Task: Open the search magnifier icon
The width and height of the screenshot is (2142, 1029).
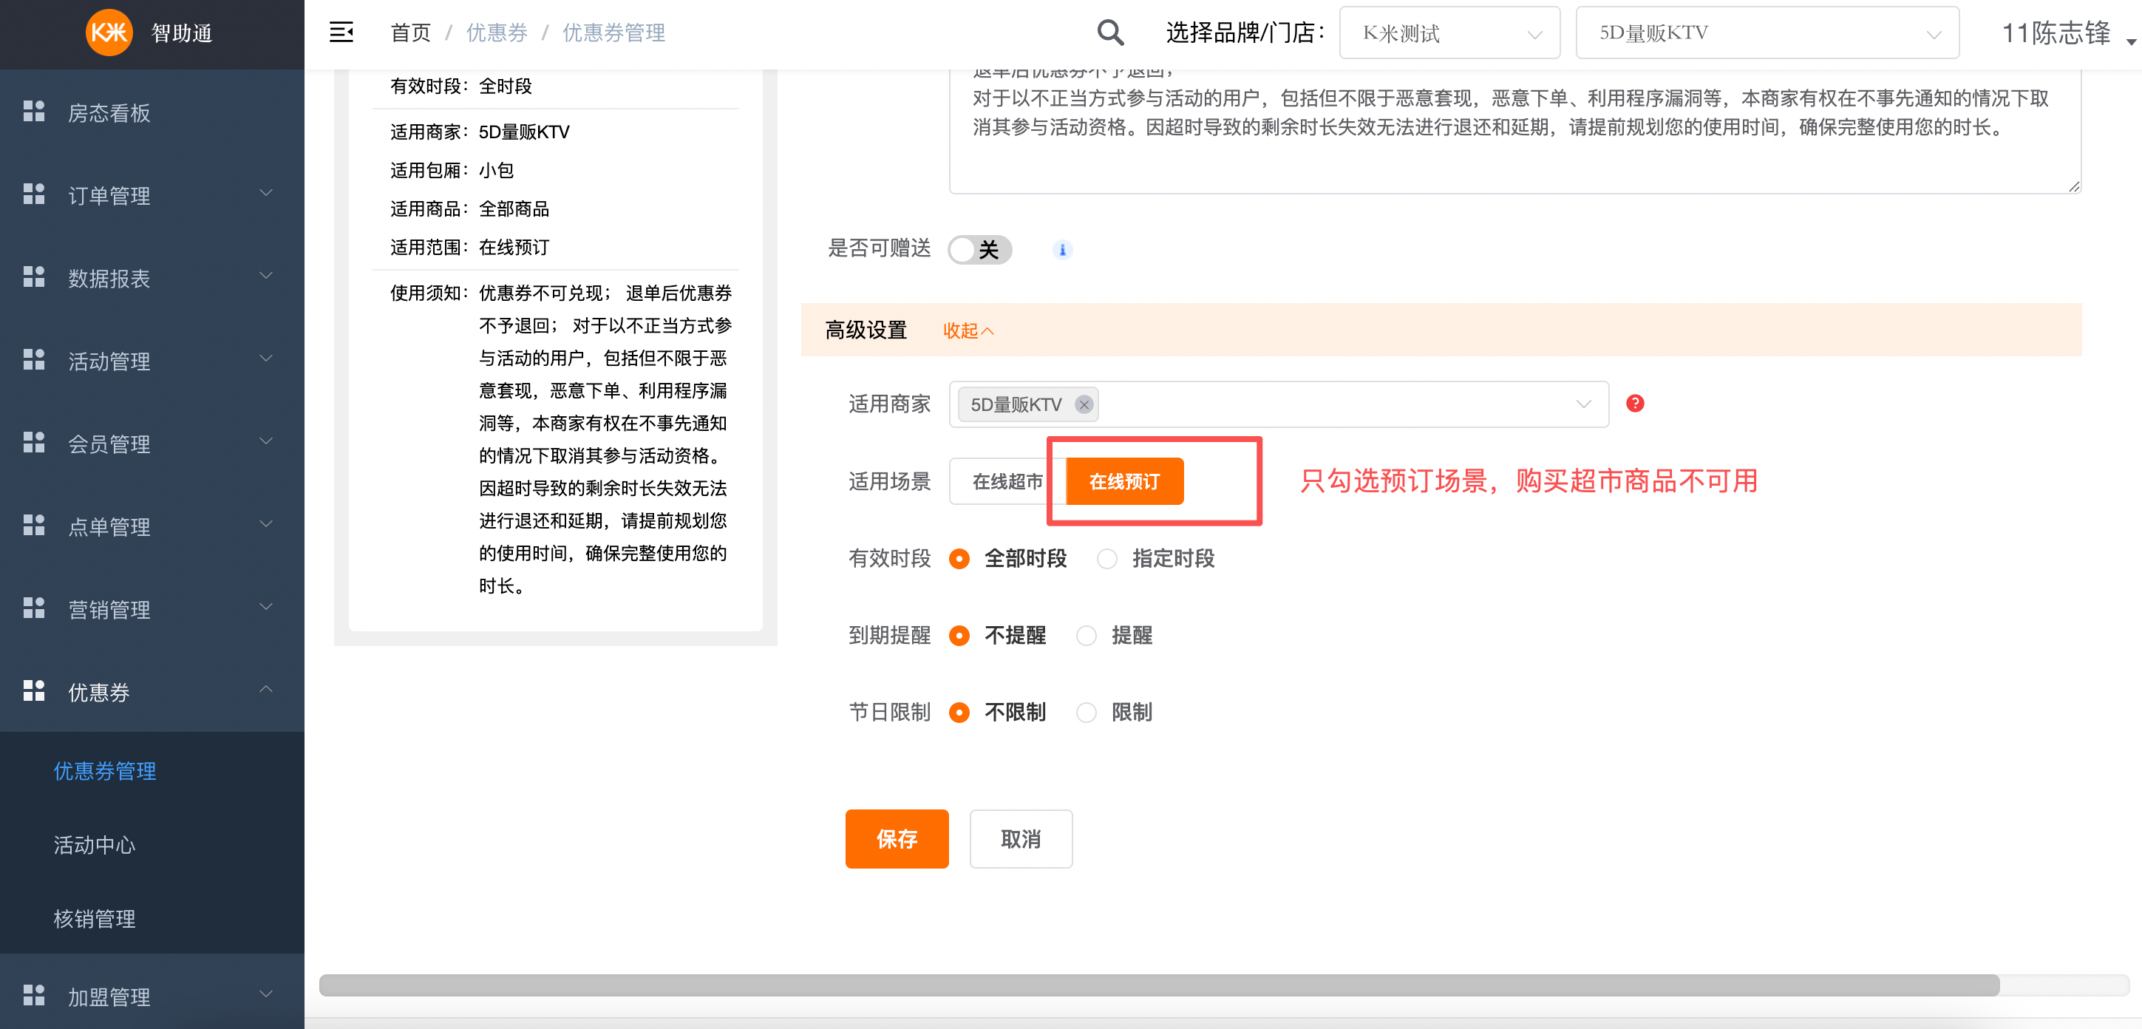Action: (1110, 33)
